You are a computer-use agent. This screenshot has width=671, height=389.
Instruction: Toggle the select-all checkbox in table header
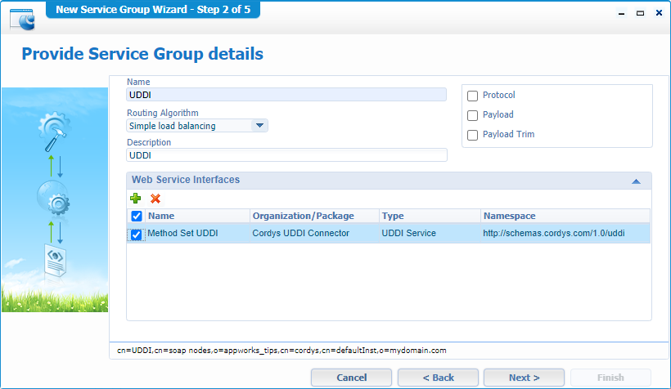point(137,216)
